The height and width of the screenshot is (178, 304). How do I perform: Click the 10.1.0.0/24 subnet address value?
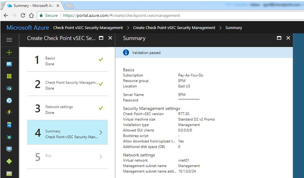pyautogui.click(x=187, y=171)
